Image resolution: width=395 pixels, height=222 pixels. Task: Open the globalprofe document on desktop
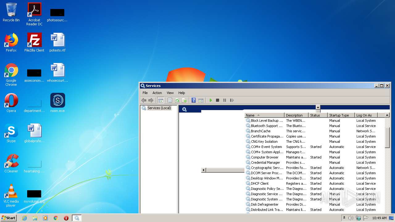tap(34, 133)
